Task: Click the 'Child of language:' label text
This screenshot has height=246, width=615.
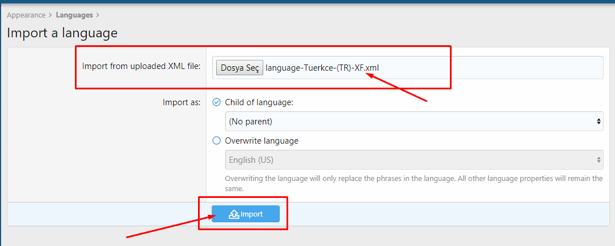Action: pyautogui.click(x=259, y=102)
